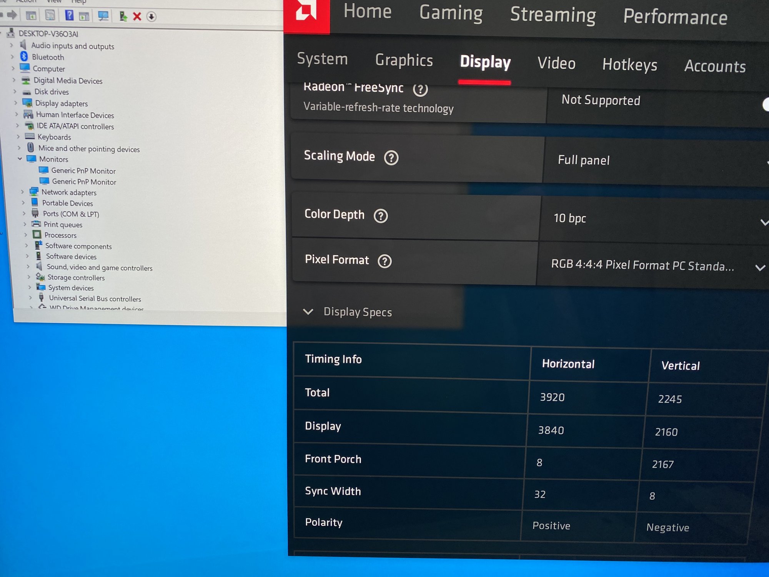Click Scan for hardware changes monitor icon
The width and height of the screenshot is (769, 577).
coord(103,16)
